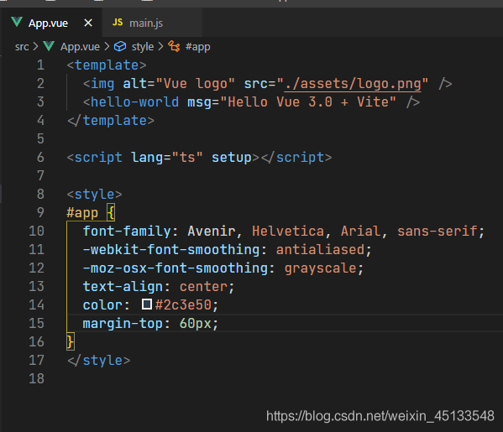Click line number 1 in gutter

coord(40,65)
